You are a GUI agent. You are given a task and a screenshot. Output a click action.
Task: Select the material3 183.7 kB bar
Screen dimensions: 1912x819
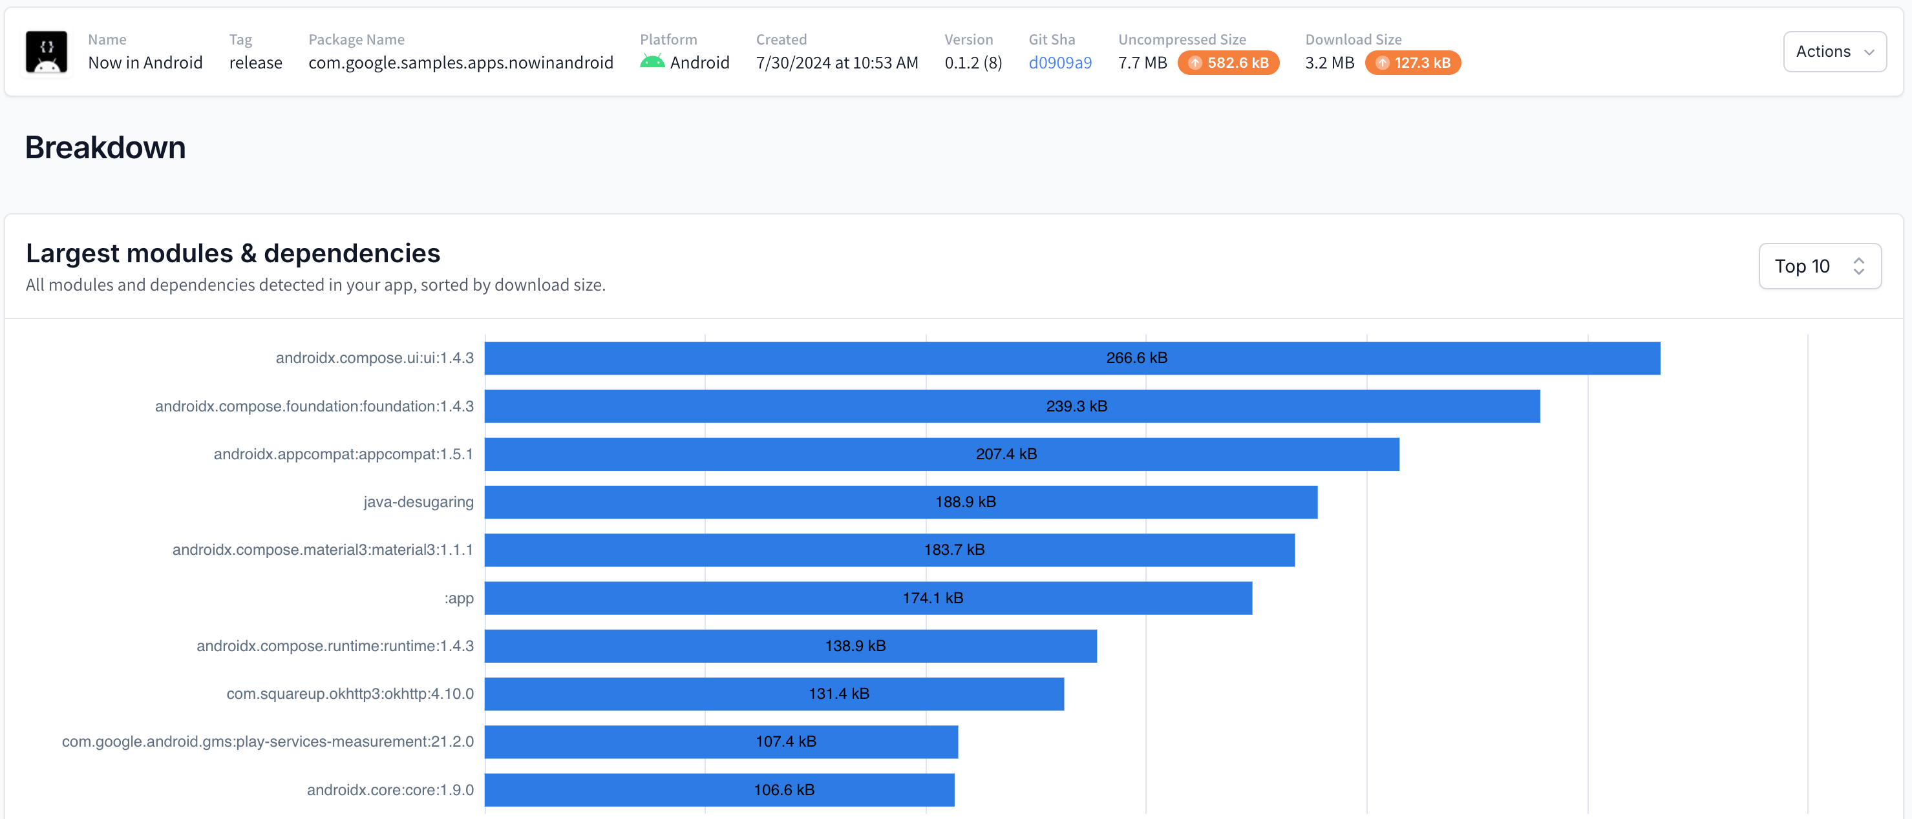pos(889,550)
